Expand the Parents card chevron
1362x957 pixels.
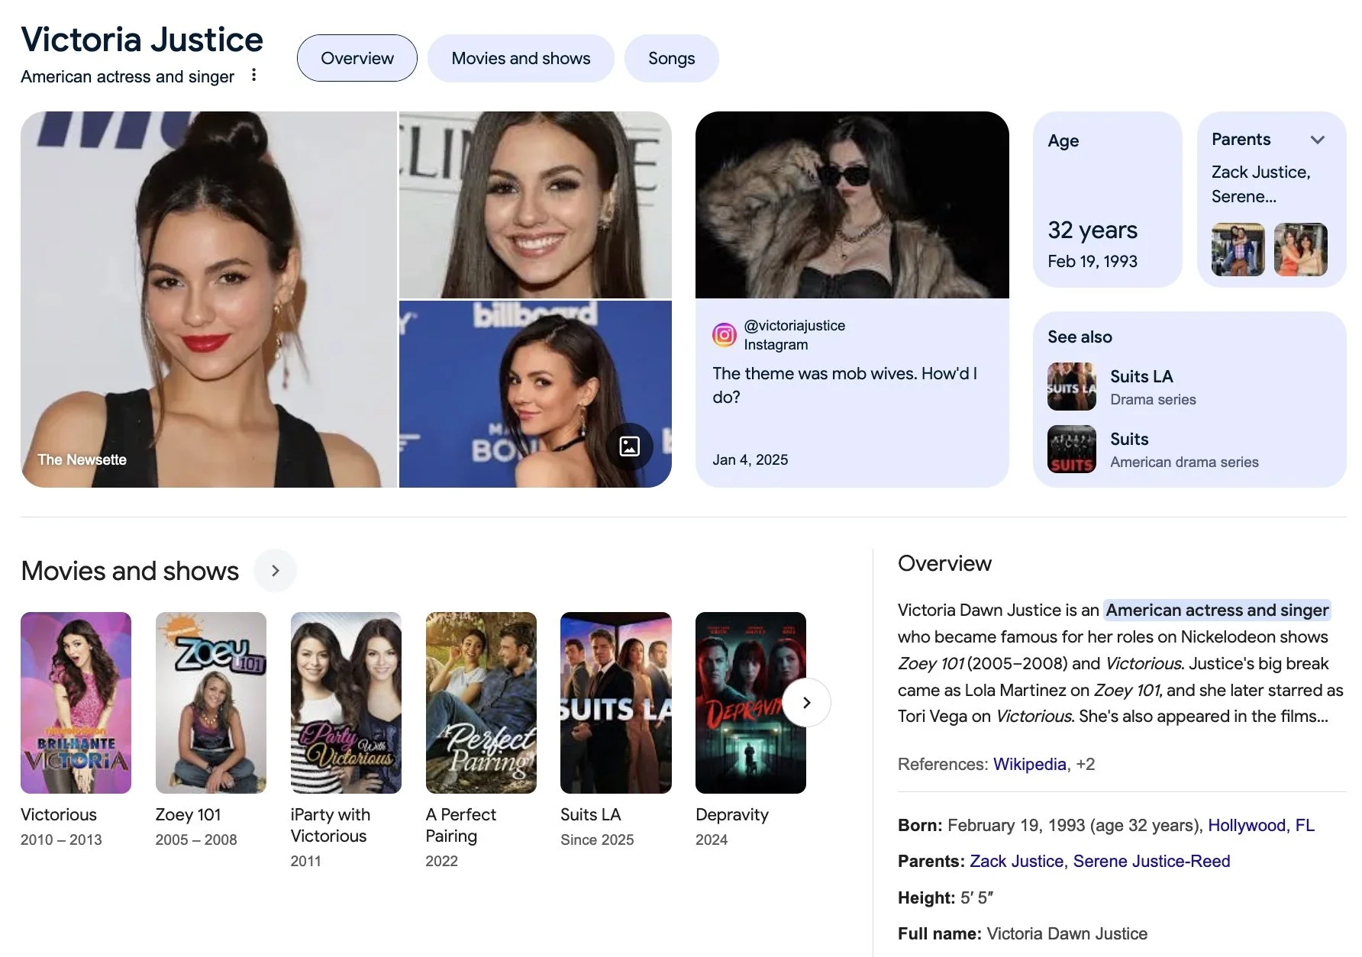coord(1317,140)
